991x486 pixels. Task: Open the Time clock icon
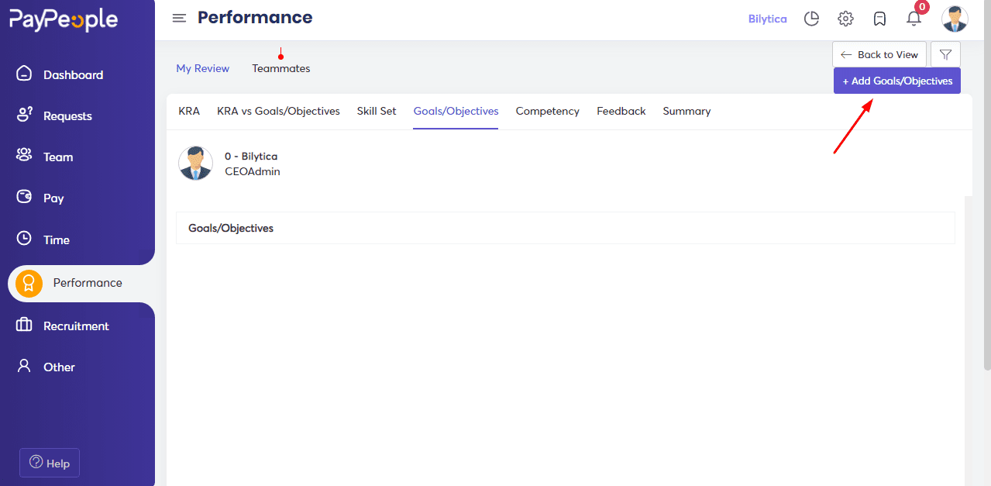[25, 239]
